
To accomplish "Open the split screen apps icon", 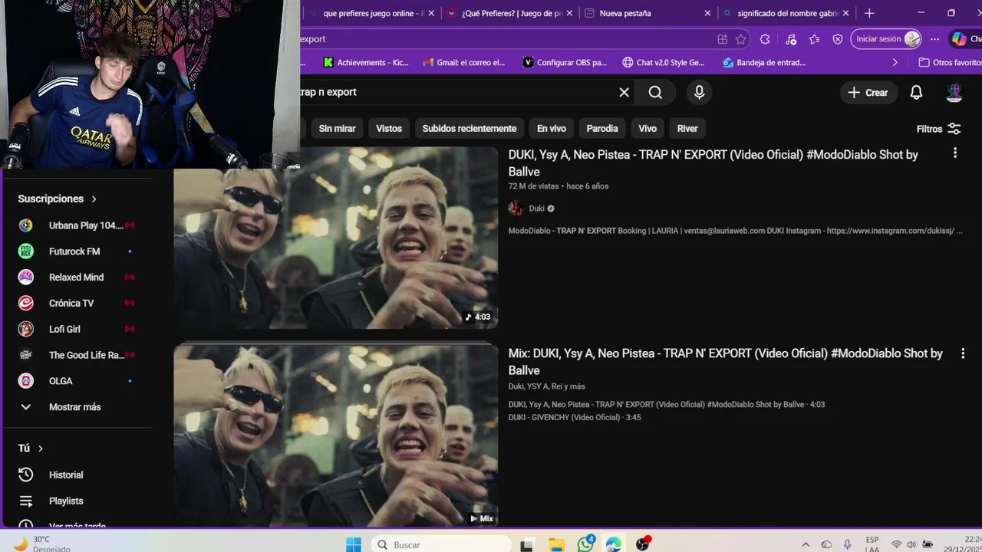I will click(722, 39).
